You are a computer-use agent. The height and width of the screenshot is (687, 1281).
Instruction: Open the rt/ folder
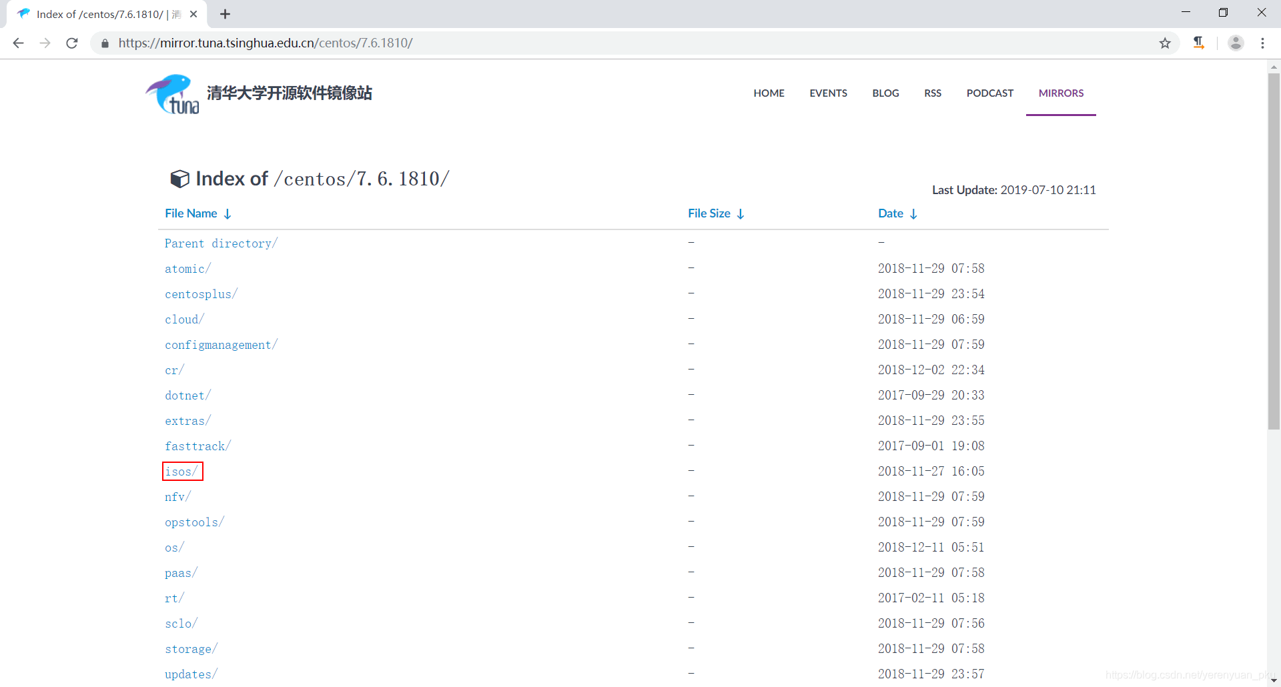174,598
